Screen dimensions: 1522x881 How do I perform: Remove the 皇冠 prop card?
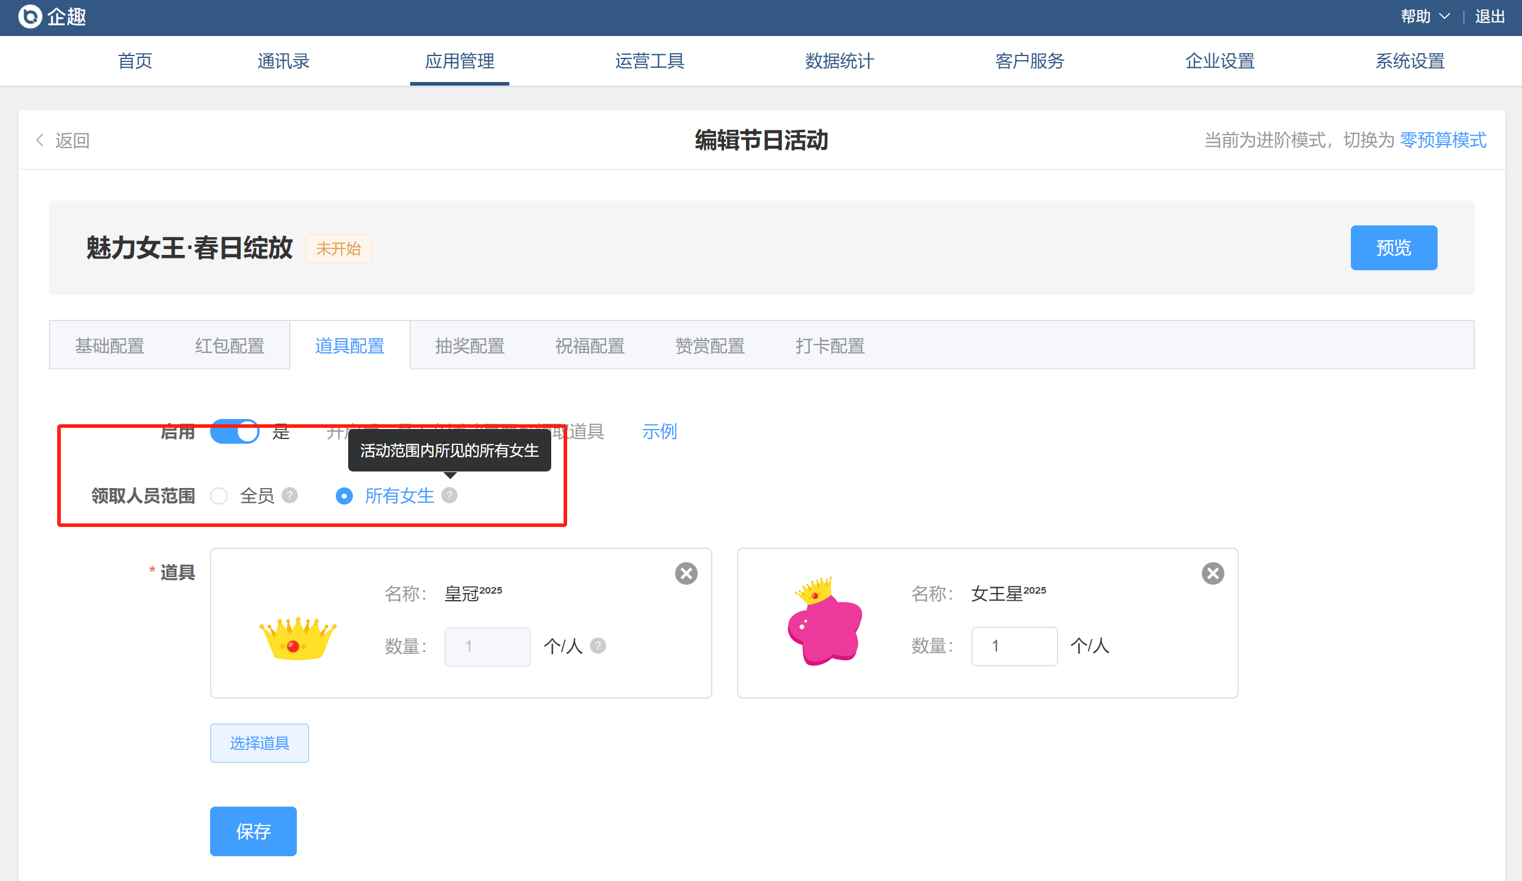click(x=686, y=573)
